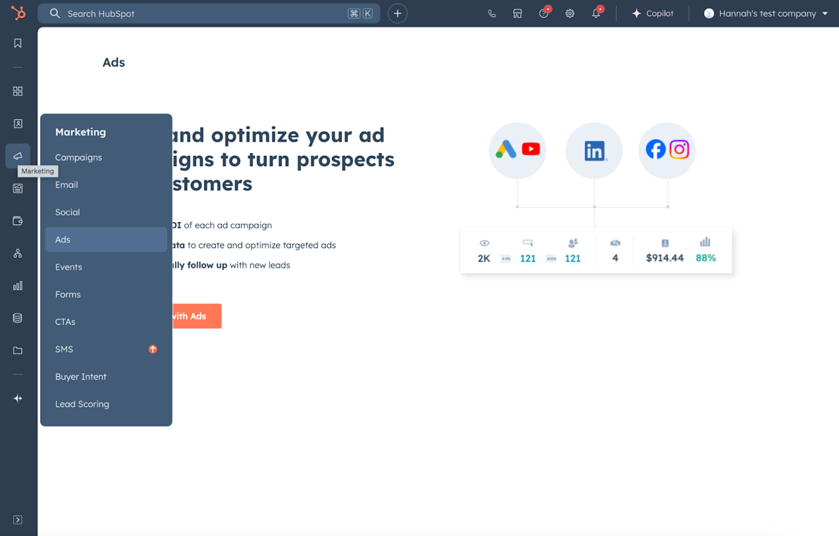This screenshot has height=536, width=839.
Task: Select Social in Marketing menu
Action: (106, 212)
